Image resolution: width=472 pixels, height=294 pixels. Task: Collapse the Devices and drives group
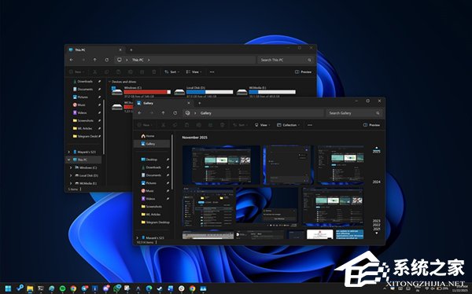109,82
